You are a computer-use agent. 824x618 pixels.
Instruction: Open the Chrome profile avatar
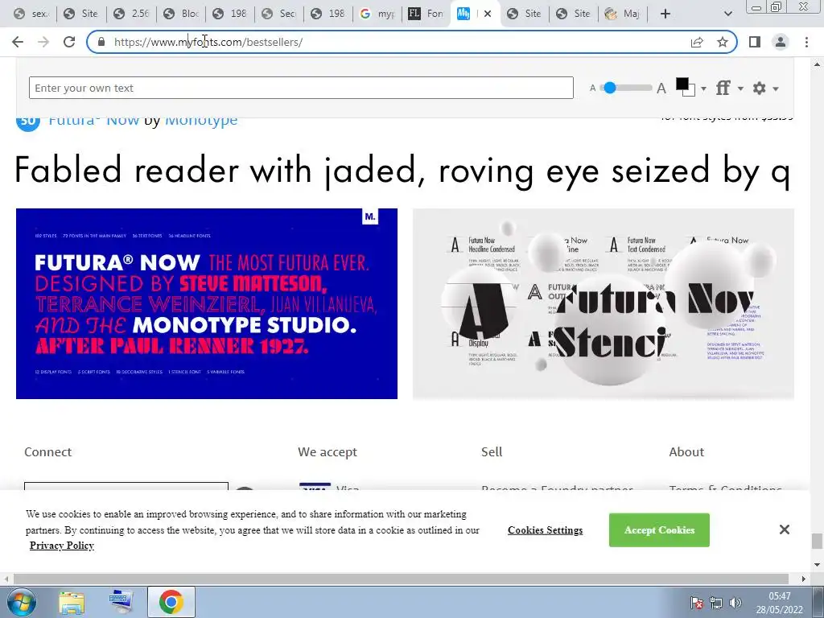781,42
